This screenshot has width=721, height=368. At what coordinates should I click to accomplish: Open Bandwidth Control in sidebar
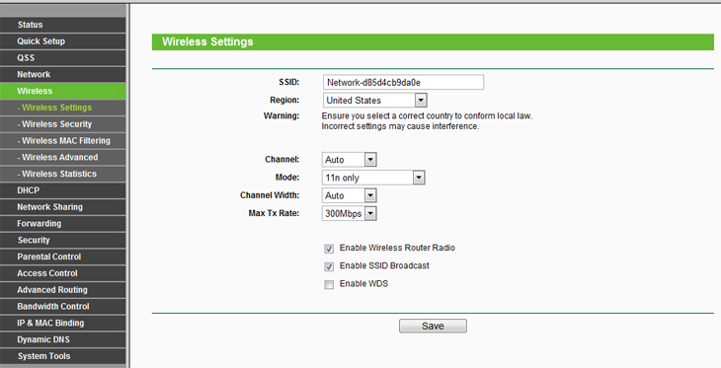62,307
